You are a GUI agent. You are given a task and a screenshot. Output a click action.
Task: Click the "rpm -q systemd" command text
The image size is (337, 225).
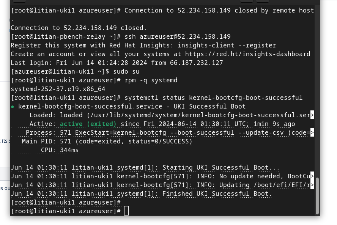click(x=151, y=80)
